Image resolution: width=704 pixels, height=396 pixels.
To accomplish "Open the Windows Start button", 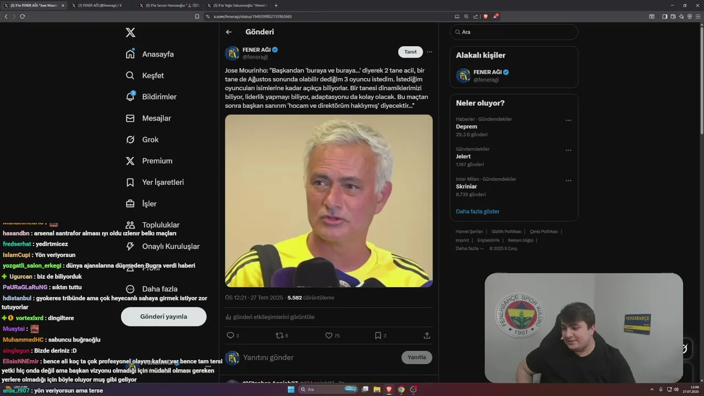I will pos(291,389).
